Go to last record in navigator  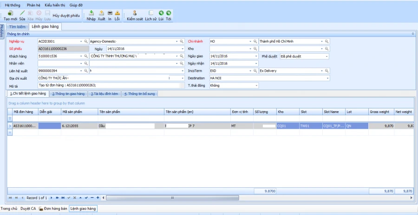[63, 198]
